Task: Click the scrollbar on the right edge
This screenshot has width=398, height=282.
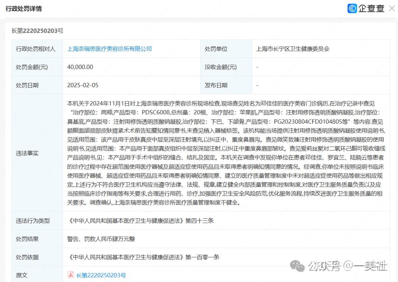Action: 396,147
